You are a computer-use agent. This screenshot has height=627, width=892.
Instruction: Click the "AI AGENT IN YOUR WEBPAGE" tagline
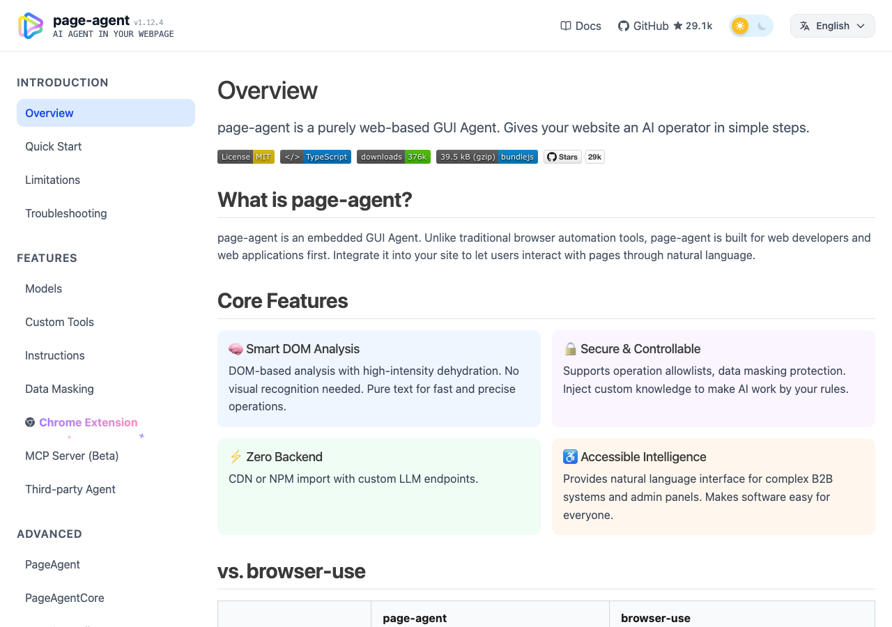click(114, 34)
